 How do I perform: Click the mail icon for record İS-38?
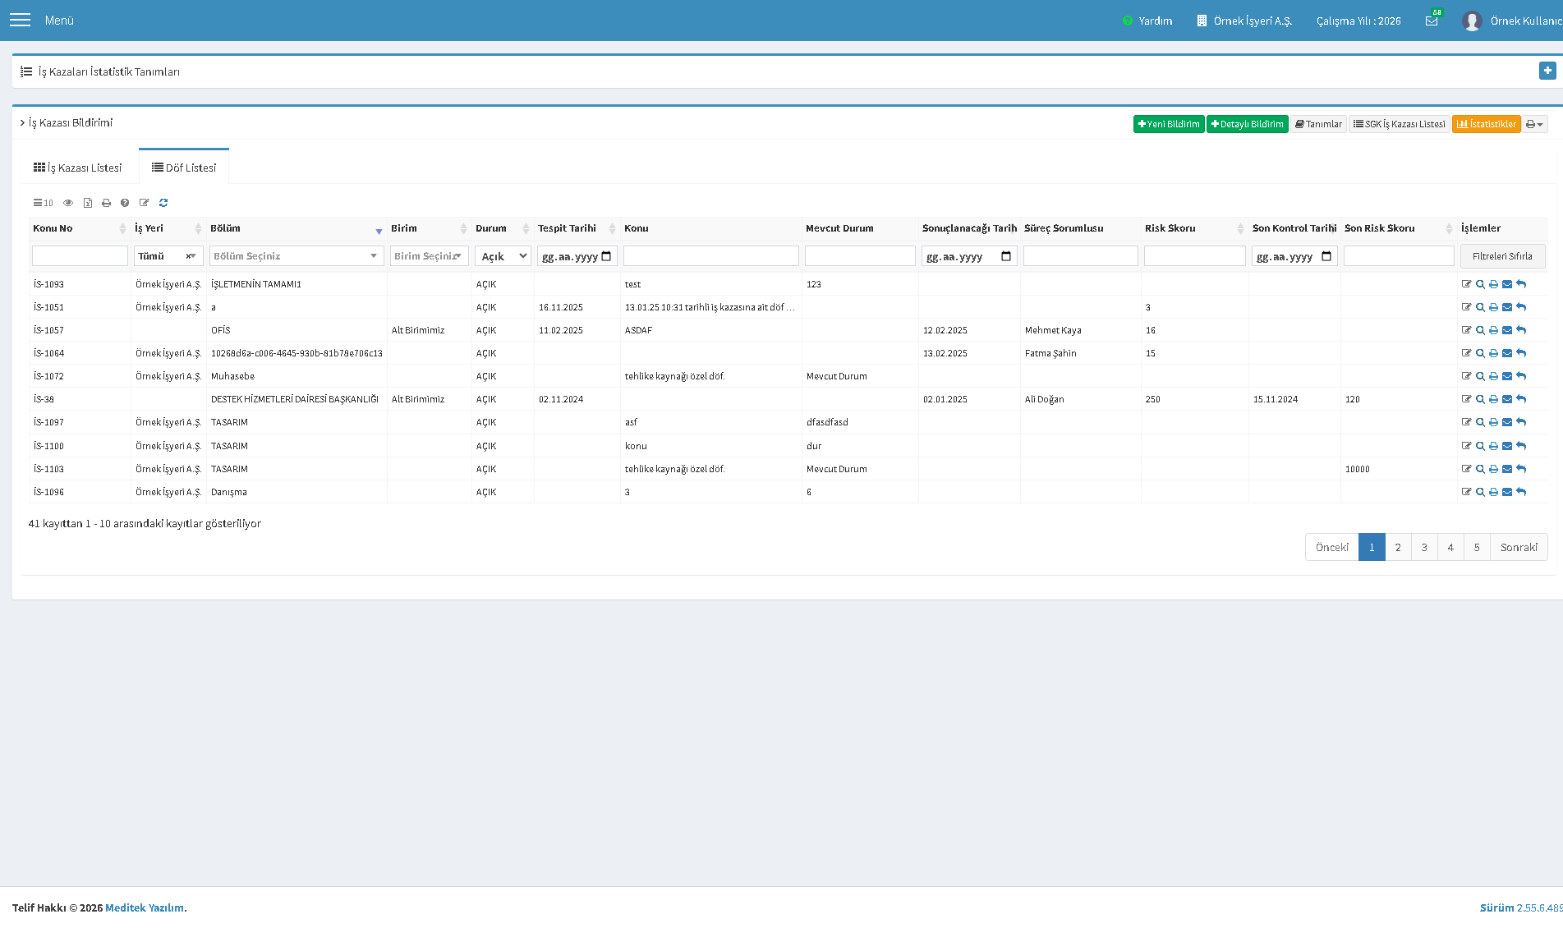coord(1507,399)
